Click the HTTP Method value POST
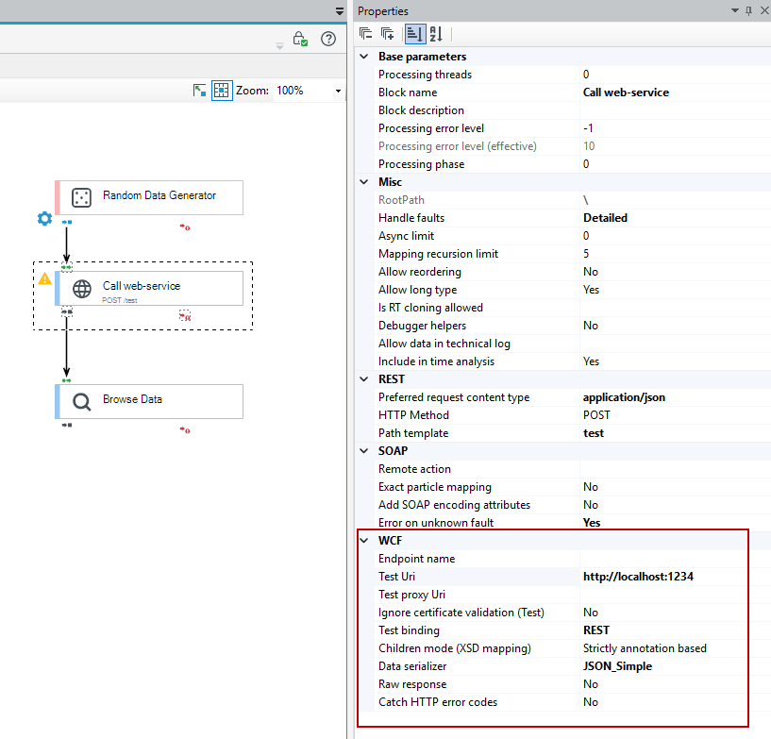The width and height of the screenshot is (771, 739). [596, 415]
